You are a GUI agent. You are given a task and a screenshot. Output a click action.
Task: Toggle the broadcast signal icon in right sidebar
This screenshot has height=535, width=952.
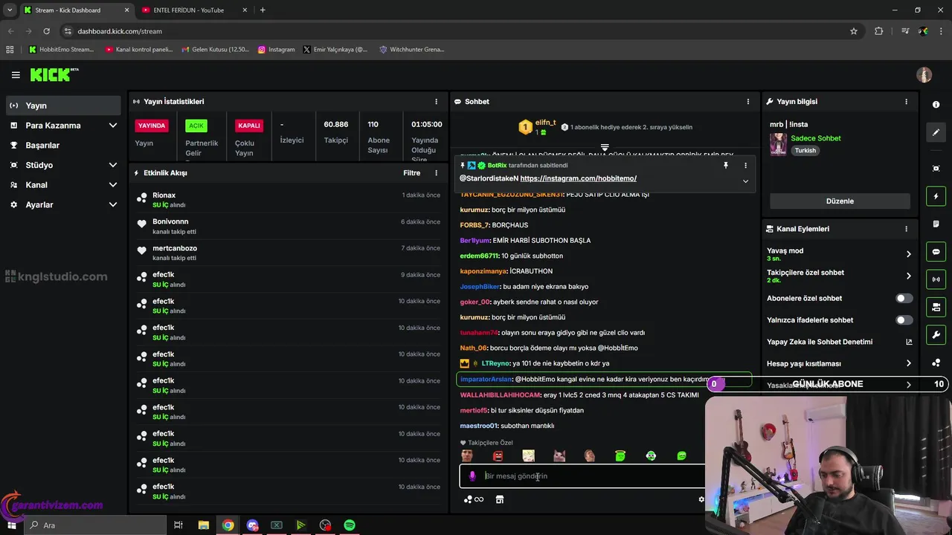point(936,279)
